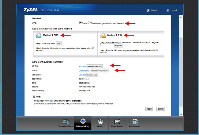This screenshot has width=199, height=135.
Task: Click the Pre-Shared Key value
Action: point(84,91)
